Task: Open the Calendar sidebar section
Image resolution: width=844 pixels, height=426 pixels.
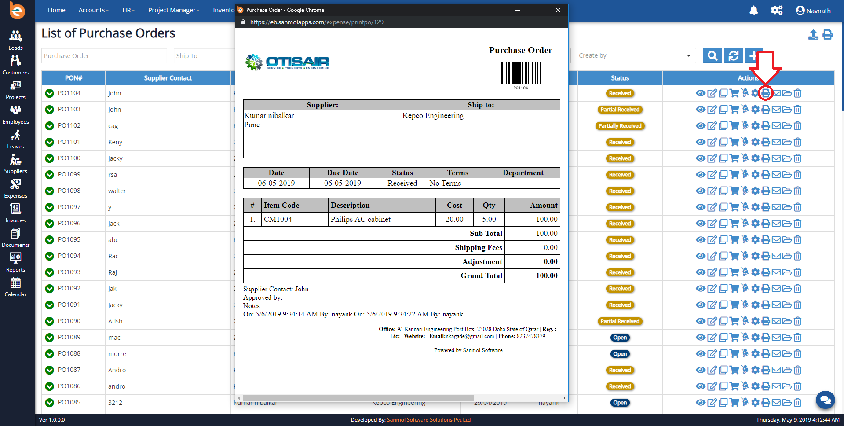Action: 15,287
